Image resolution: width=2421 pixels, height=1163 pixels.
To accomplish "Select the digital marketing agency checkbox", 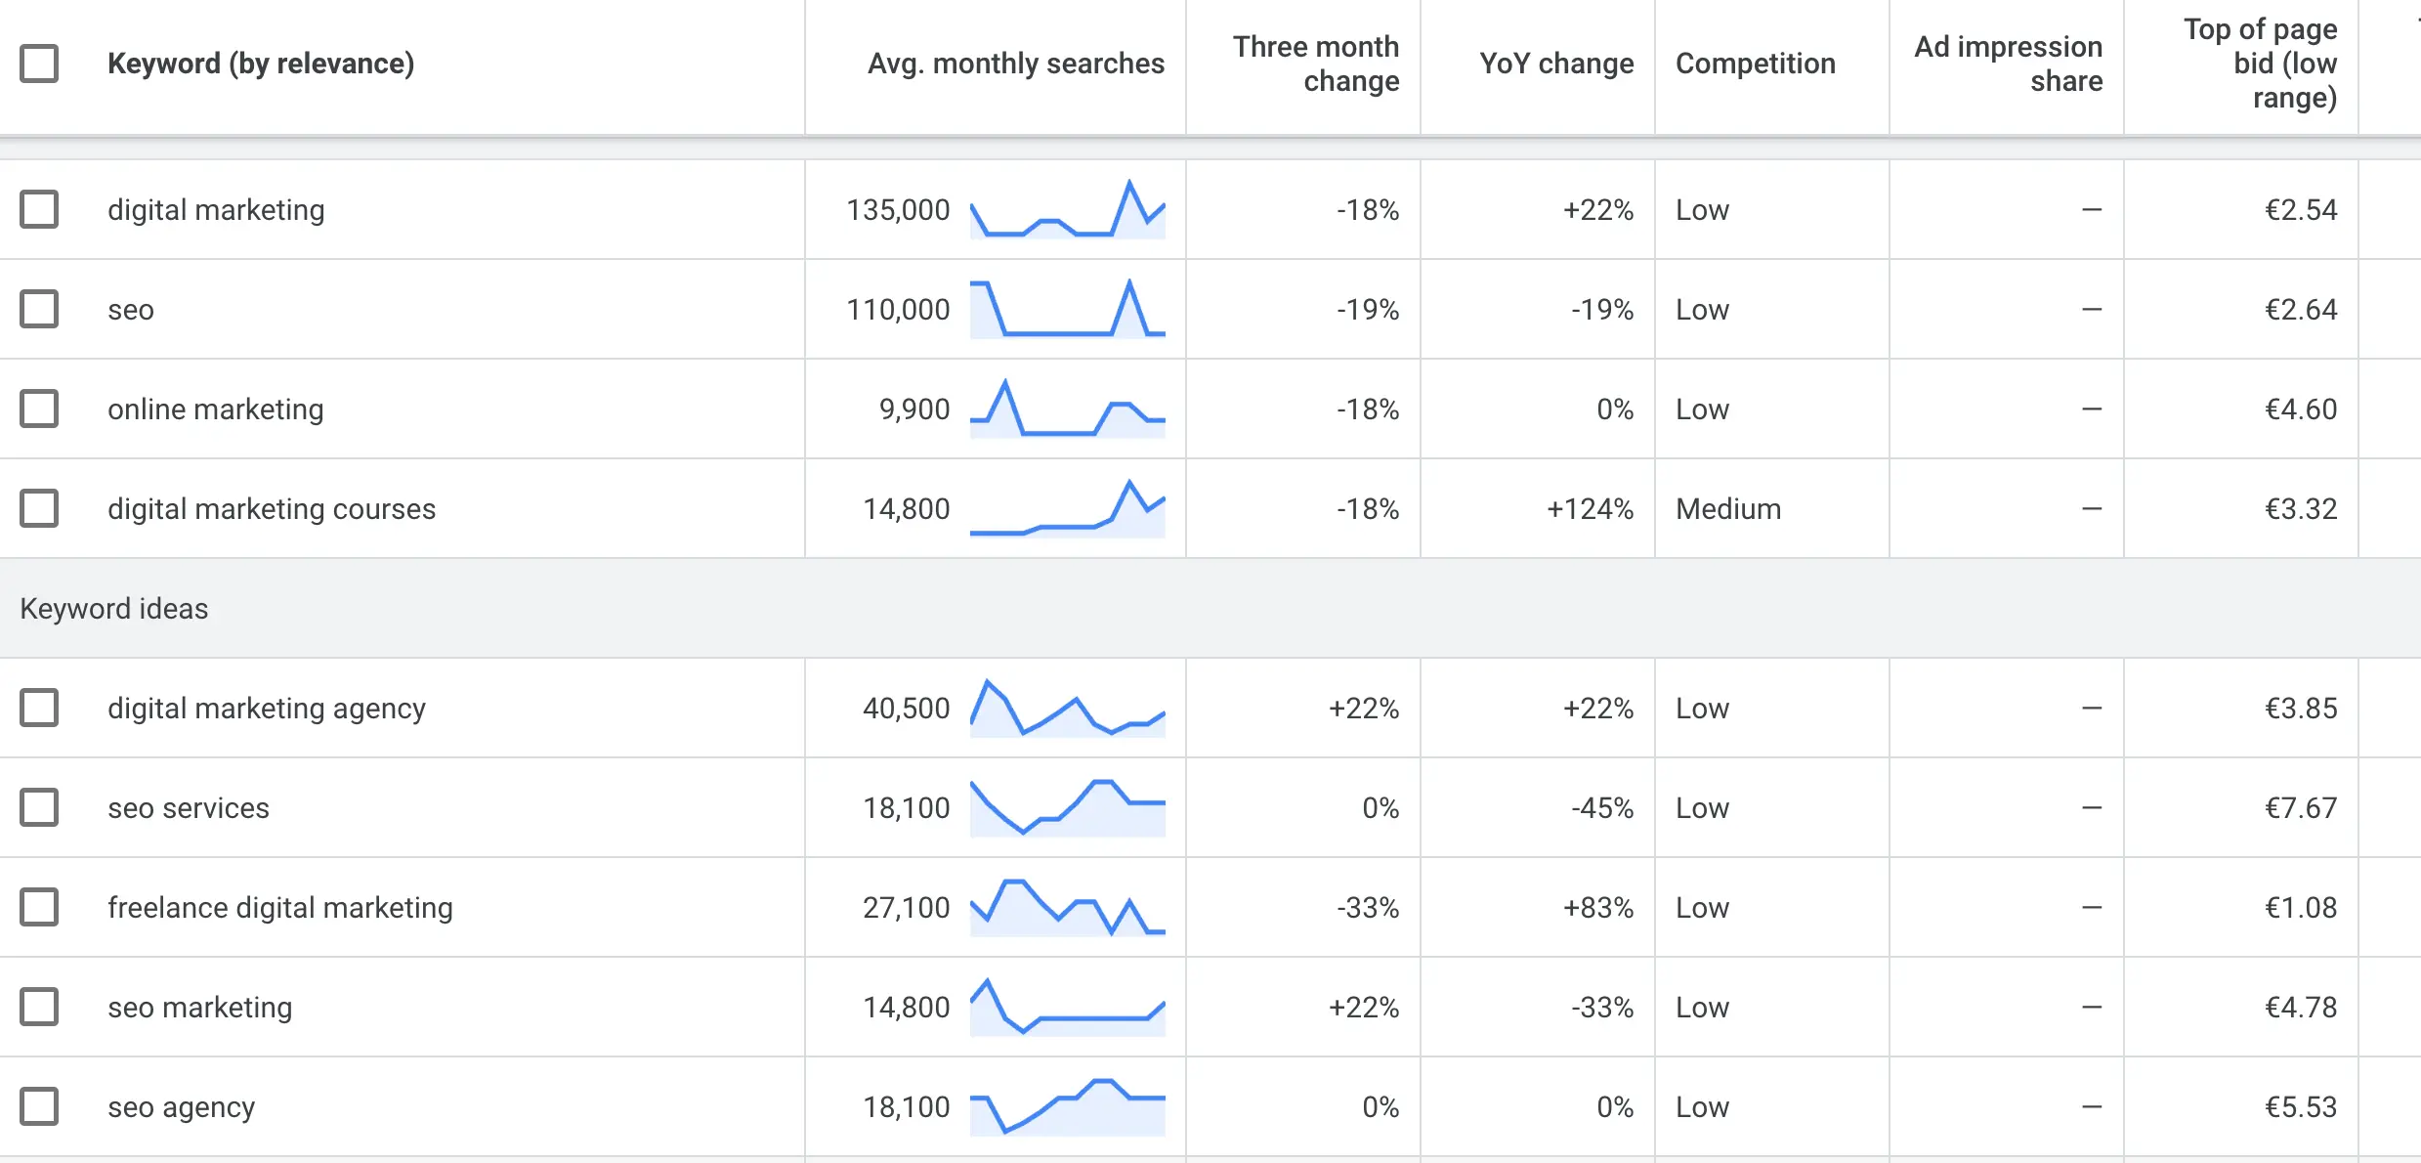I will click(x=39, y=708).
